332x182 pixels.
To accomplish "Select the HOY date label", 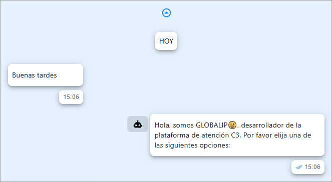I will (x=166, y=41).
